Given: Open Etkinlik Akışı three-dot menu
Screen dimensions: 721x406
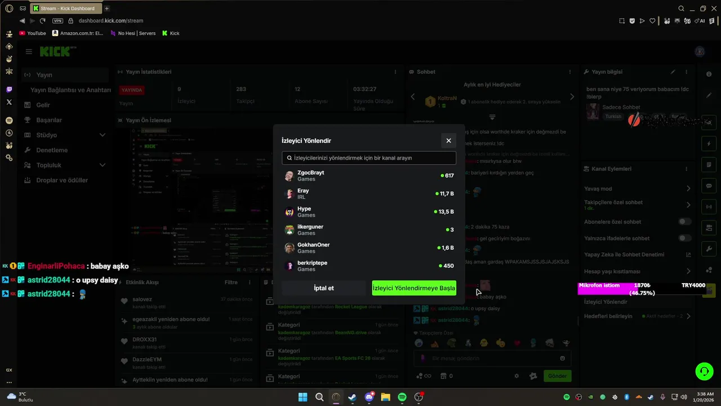Looking at the screenshot, I should pos(250,283).
